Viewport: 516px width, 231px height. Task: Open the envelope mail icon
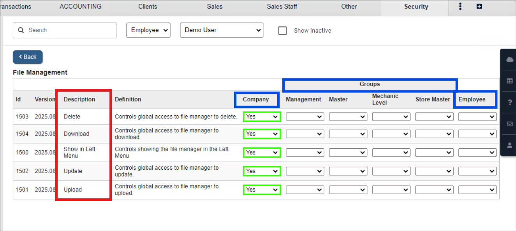[x=509, y=124]
